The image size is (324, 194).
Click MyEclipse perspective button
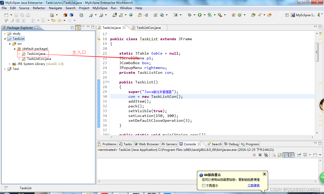[x=303, y=15]
